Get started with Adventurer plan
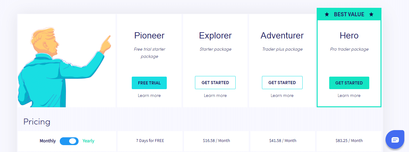 [282, 83]
